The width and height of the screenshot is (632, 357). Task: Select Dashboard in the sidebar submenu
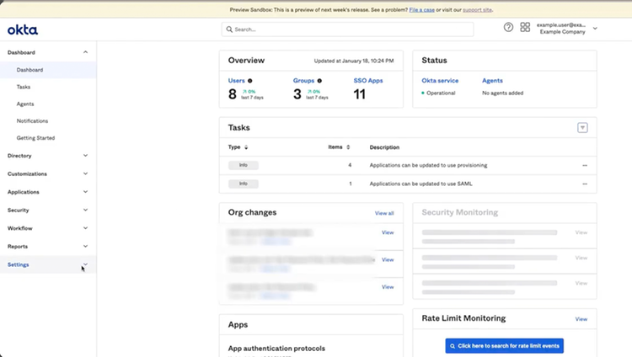pos(47,70)
